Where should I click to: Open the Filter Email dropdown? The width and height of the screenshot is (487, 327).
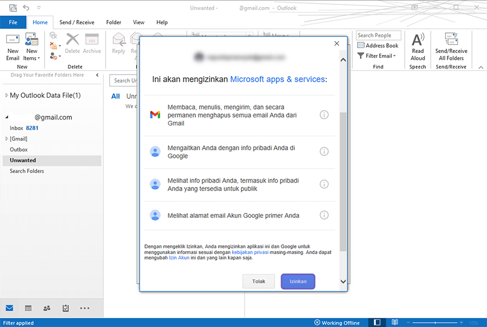377,56
